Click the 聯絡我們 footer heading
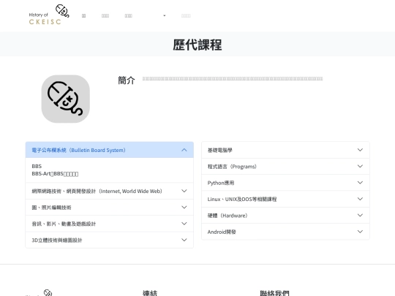 pyautogui.click(x=274, y=293)
